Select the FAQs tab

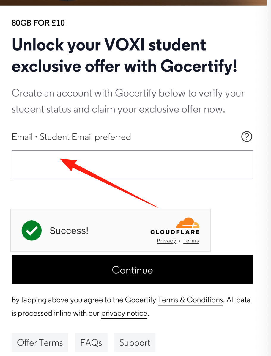[91, 342]
